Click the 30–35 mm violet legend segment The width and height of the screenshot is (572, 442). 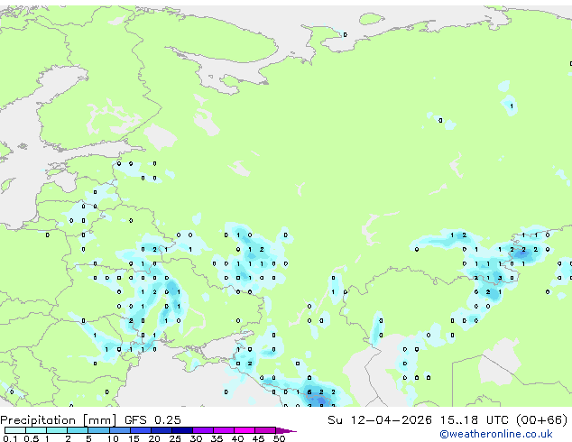point(202,430)
